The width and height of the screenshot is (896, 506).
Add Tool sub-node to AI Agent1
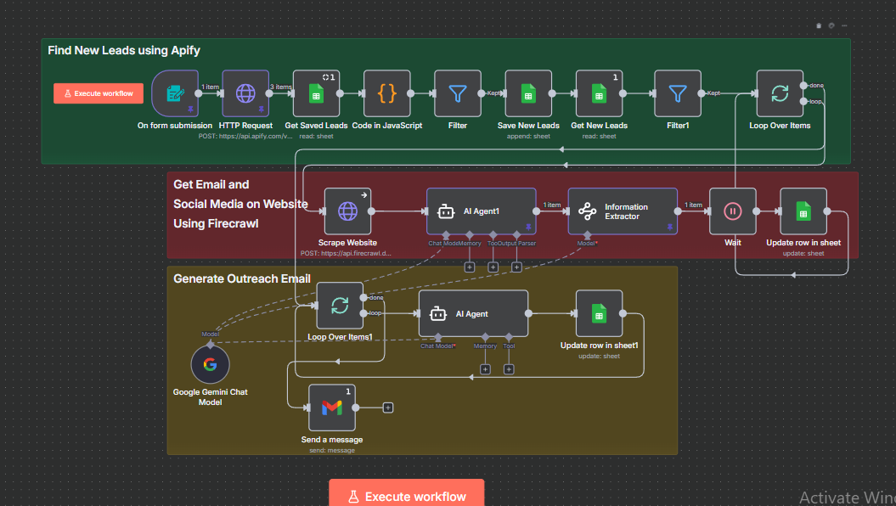pyautogui.click(x=493, y=267)
